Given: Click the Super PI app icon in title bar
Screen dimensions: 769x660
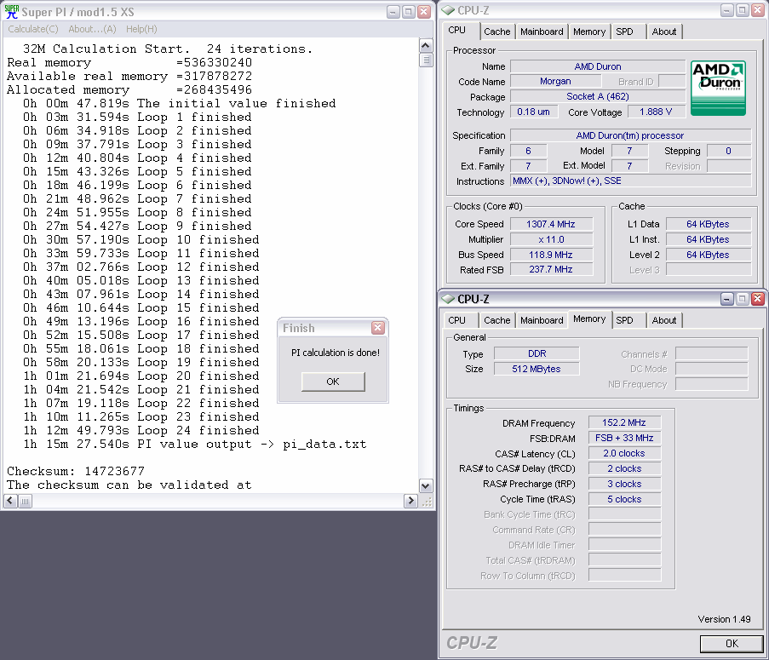Looking at the screenshot, I should (x=11, y=12).
